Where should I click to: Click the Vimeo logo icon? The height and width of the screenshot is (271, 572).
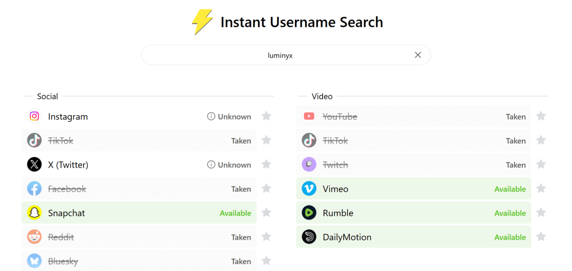tap(309, 189)
